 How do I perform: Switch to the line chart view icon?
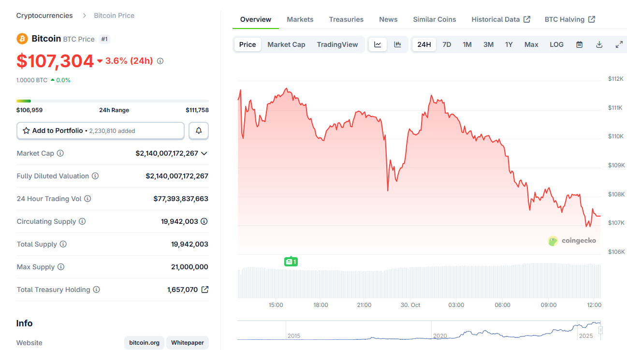[378, 44]
